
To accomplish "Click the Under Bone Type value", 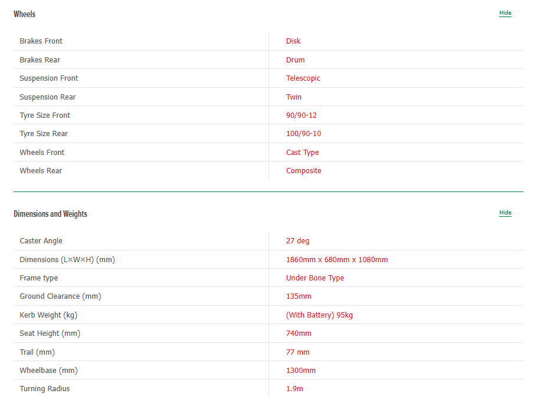I will (x=315, y=278).
